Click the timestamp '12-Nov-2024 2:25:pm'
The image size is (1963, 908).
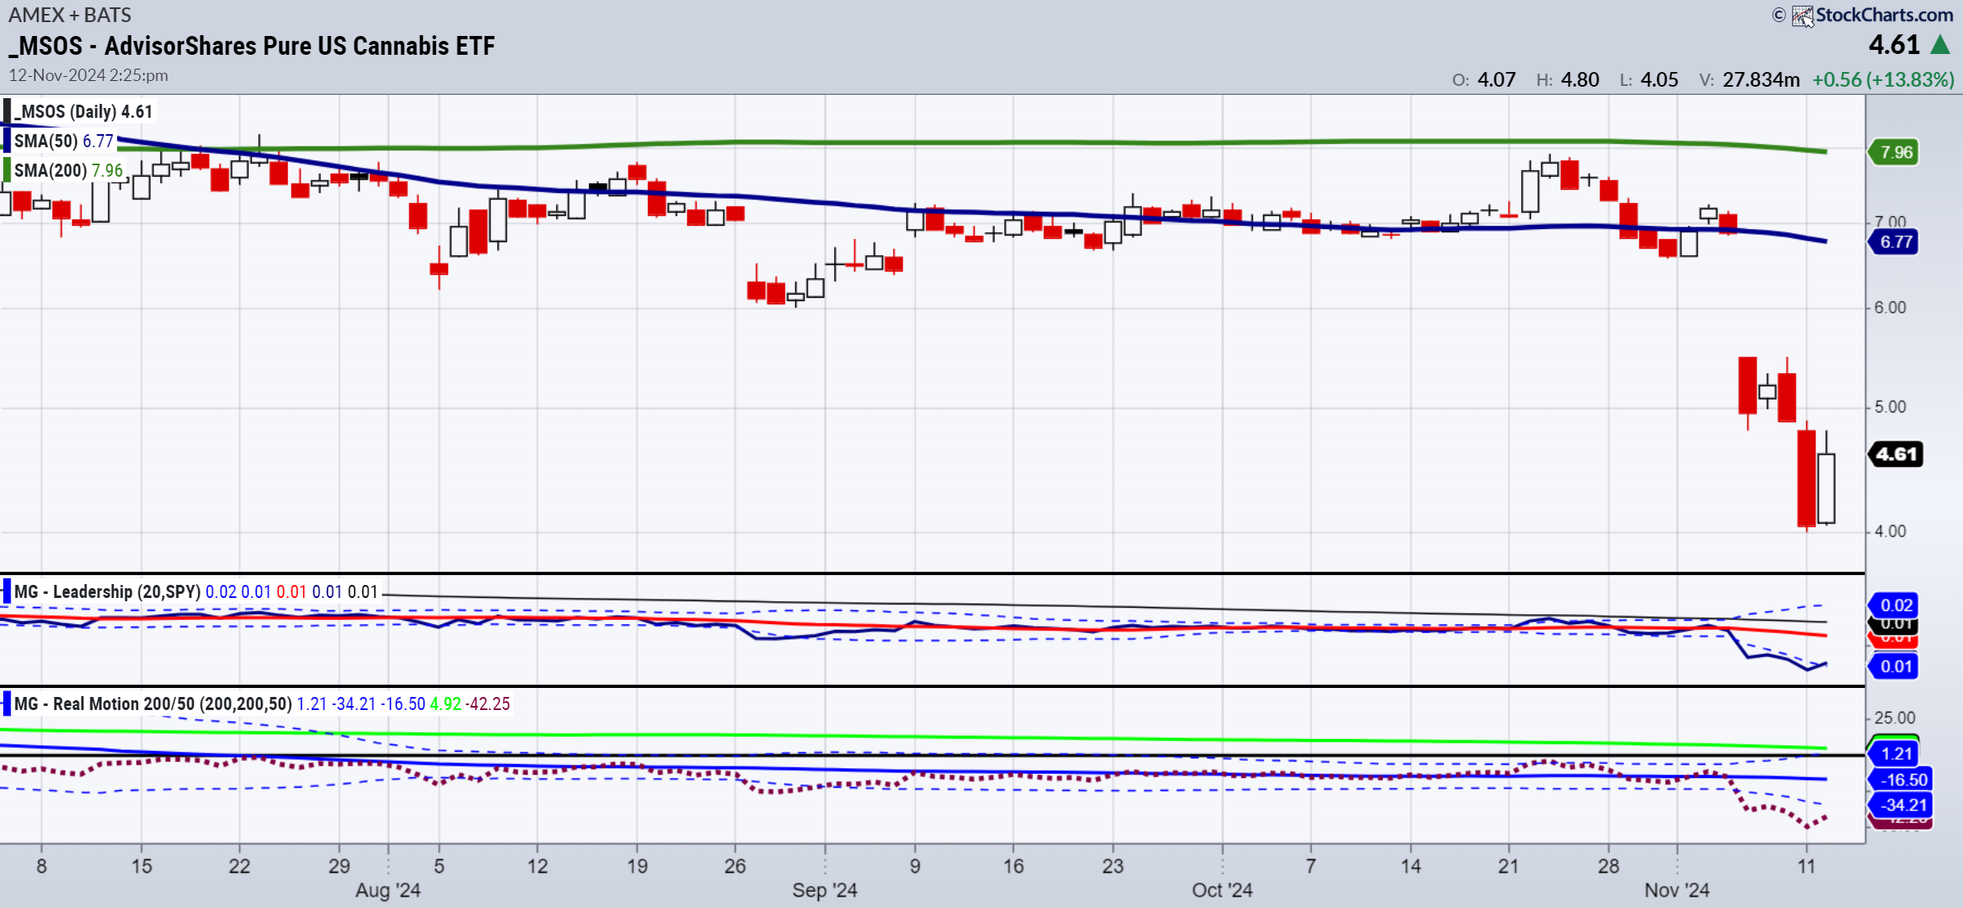[88, 75]
